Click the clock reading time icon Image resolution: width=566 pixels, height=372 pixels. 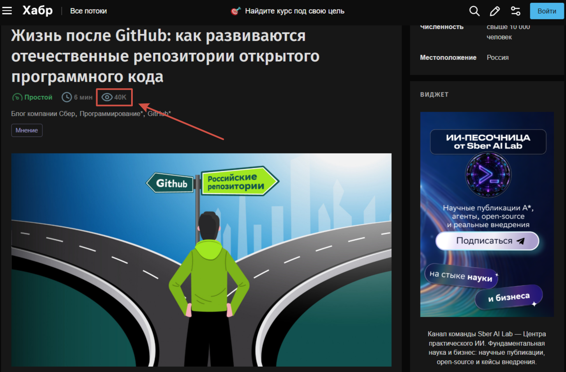pyautogui.click(x=67, y=97)
